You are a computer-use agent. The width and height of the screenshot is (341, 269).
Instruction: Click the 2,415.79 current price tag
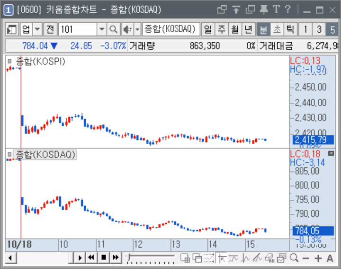click(313, 139)
